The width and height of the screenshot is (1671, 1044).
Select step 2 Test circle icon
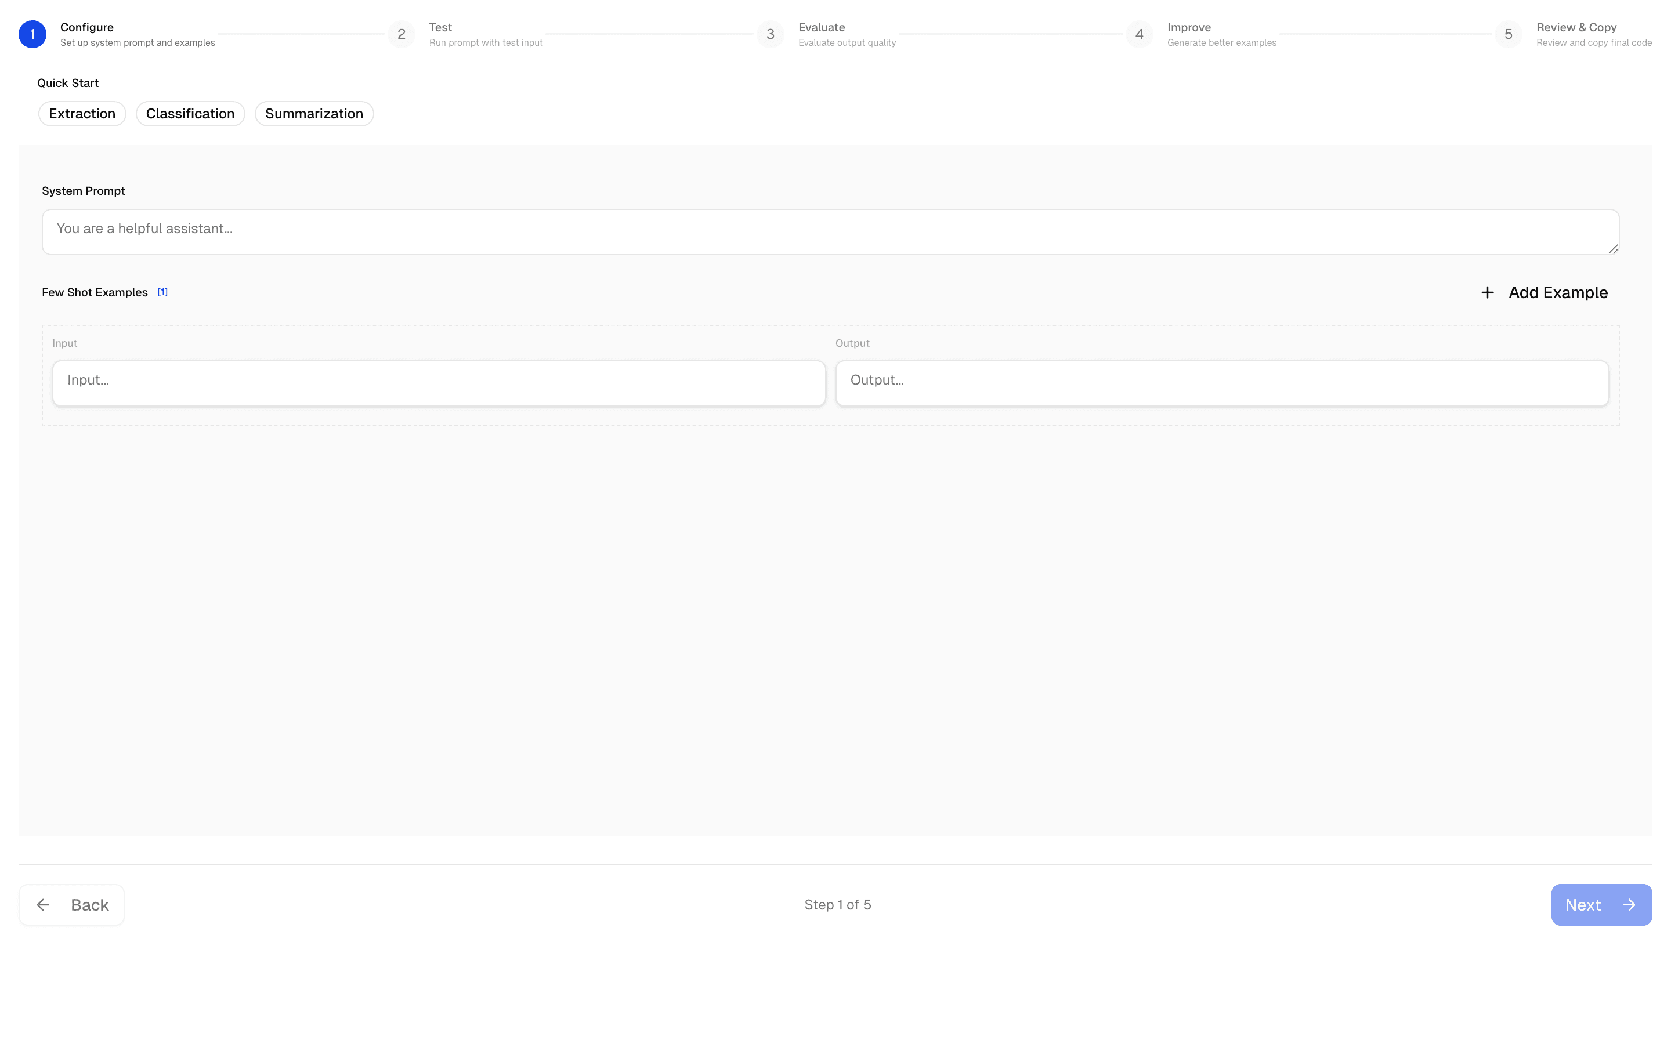(x=402, y=33)
